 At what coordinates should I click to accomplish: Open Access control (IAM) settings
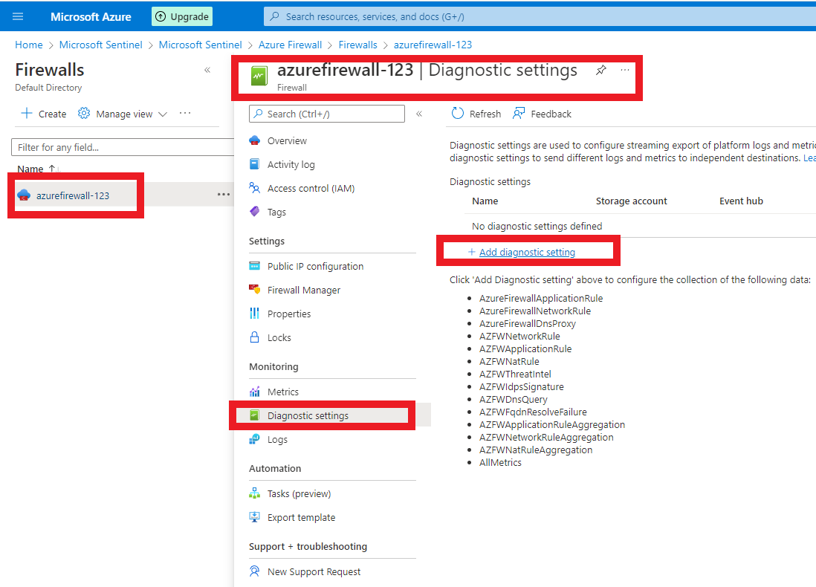pyautogui.click(x=308, y=188)
